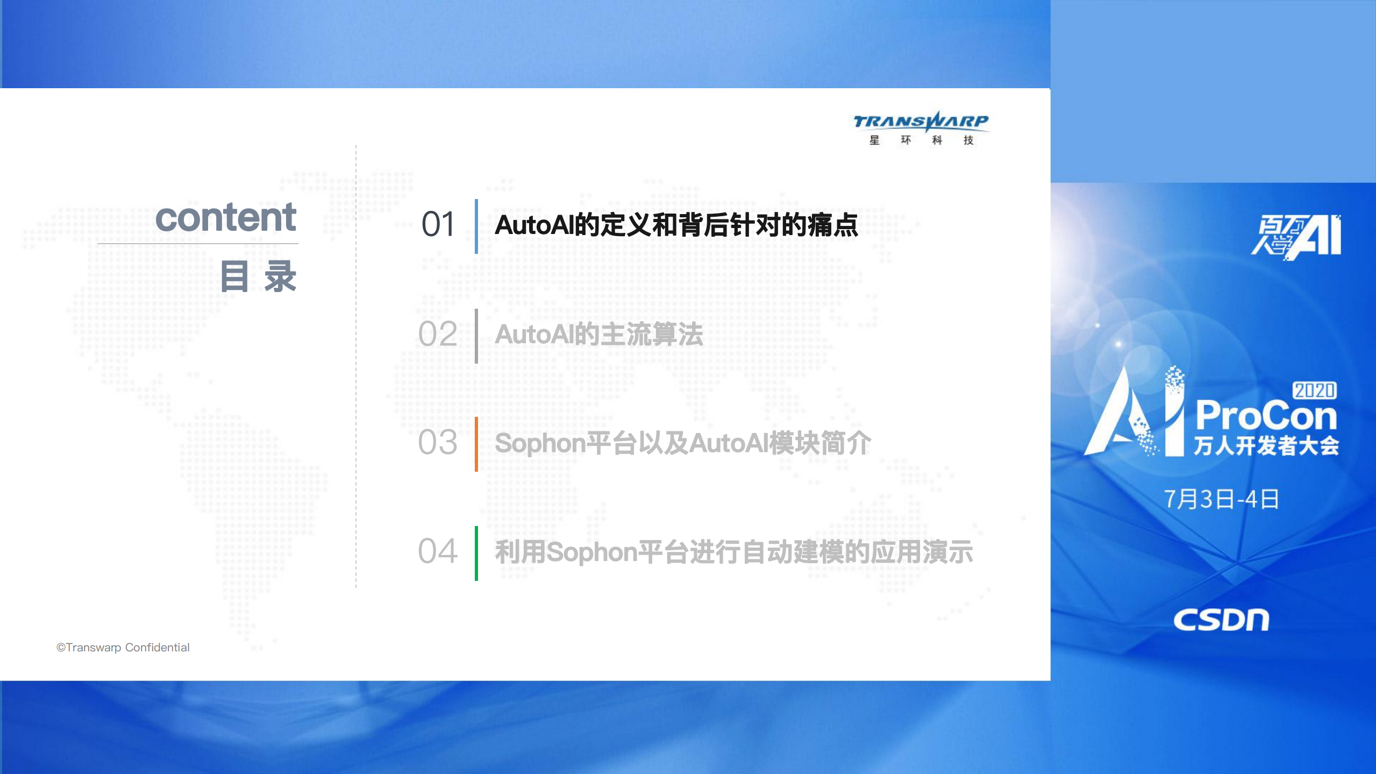The image size is (1376, 774).
Task: Select the orange accent bar beside item 03
Action: [x=475, y=444]
